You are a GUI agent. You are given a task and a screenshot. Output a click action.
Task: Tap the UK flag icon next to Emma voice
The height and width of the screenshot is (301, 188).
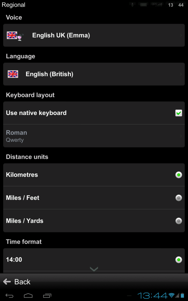[12, 36]
